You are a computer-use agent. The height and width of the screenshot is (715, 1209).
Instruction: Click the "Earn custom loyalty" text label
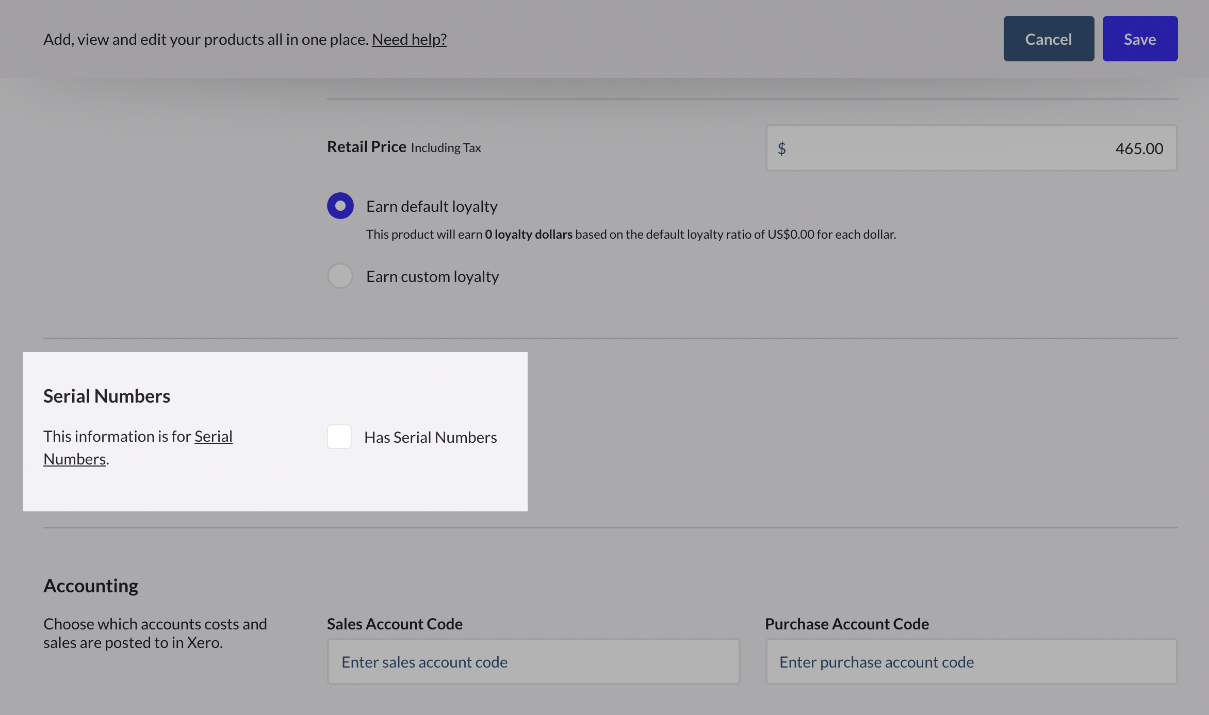coord(432,276)
